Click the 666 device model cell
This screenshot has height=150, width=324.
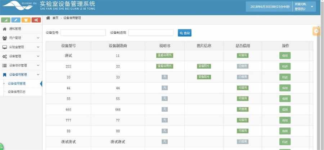click(68, 109)
